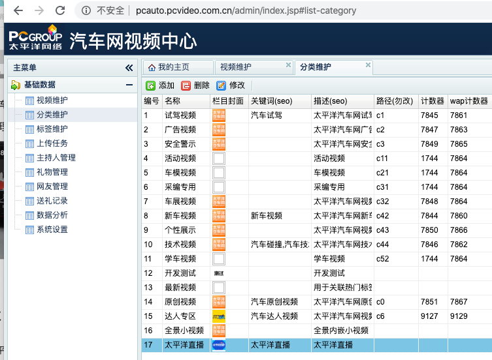Go back using browser back arrow
This screenshot has width=492, height=360.
(16, 10)
